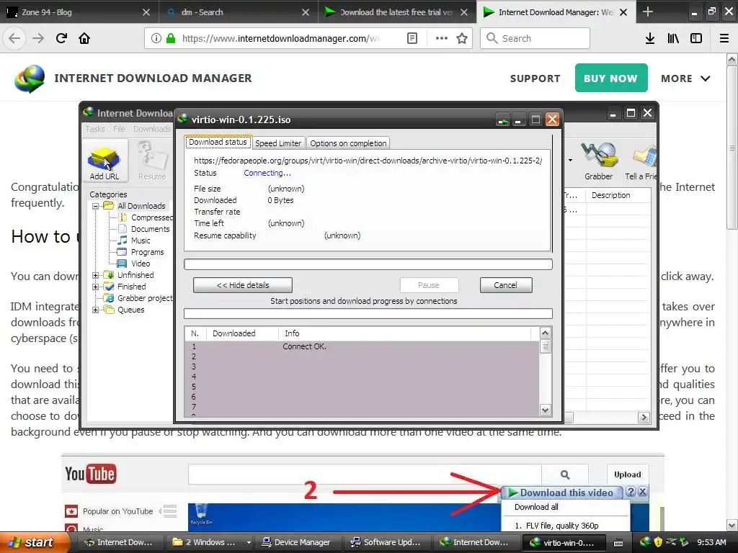Click scroll up arrow in connections list
The image size is (738, 553).
tap(545, 333)
